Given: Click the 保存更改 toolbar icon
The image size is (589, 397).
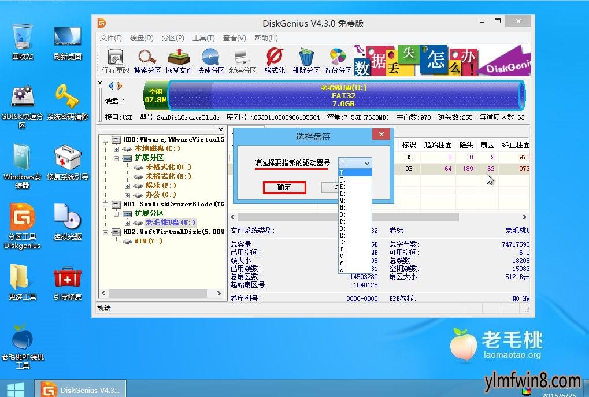Looking at the screenshot, I should 116,61.
